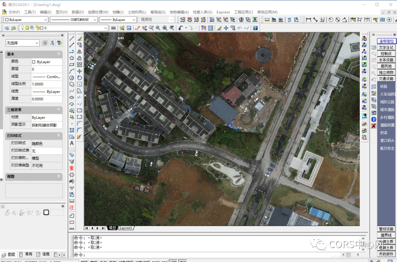Toggle the layer lock padlock icon

coord(37,28)
